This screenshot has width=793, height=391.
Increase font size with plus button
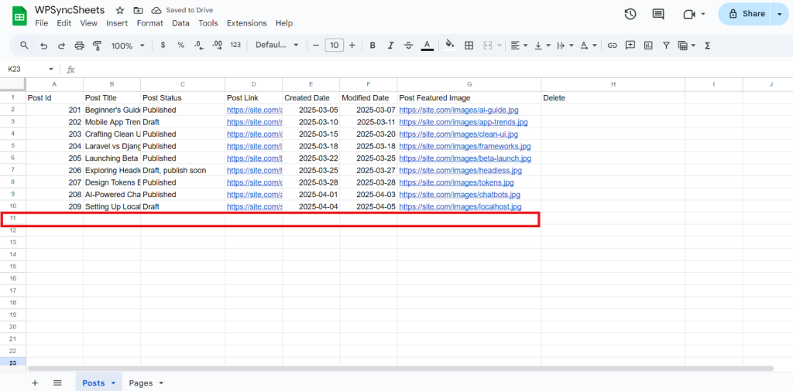(352, 46)
